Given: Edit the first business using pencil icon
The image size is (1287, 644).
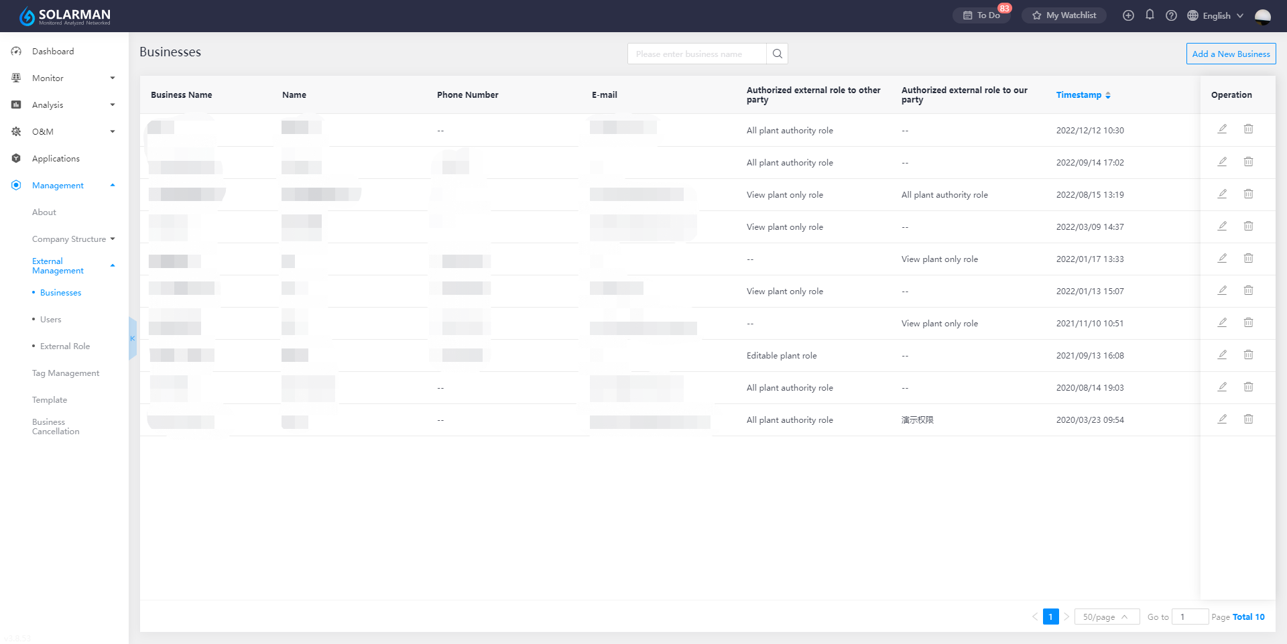Looking at the screenshot, I should (1222, 129).
